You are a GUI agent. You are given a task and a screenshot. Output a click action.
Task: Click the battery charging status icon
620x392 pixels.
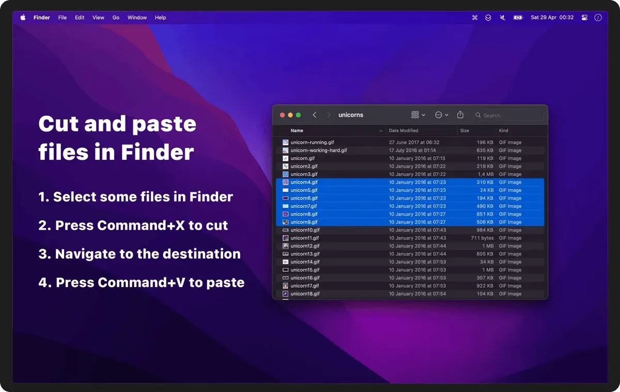click(518, 18)
